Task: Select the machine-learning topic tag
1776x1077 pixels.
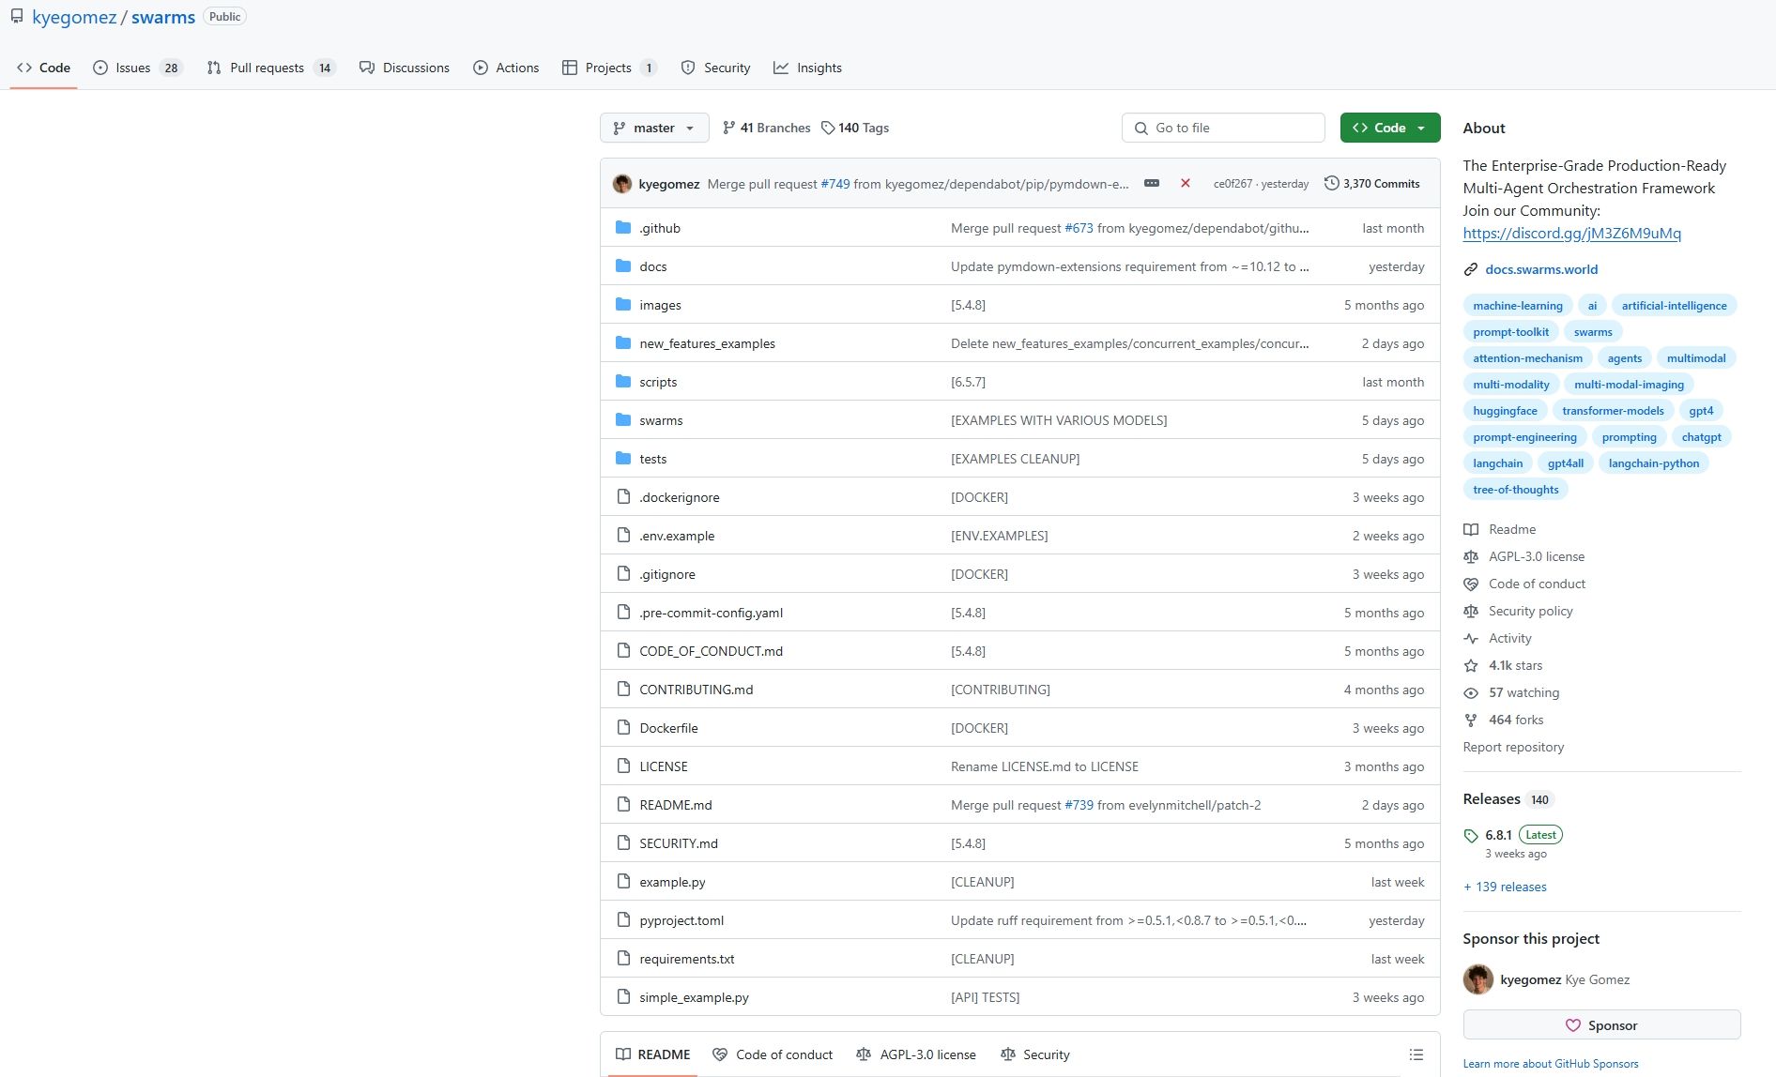Action: point(1518,306)
